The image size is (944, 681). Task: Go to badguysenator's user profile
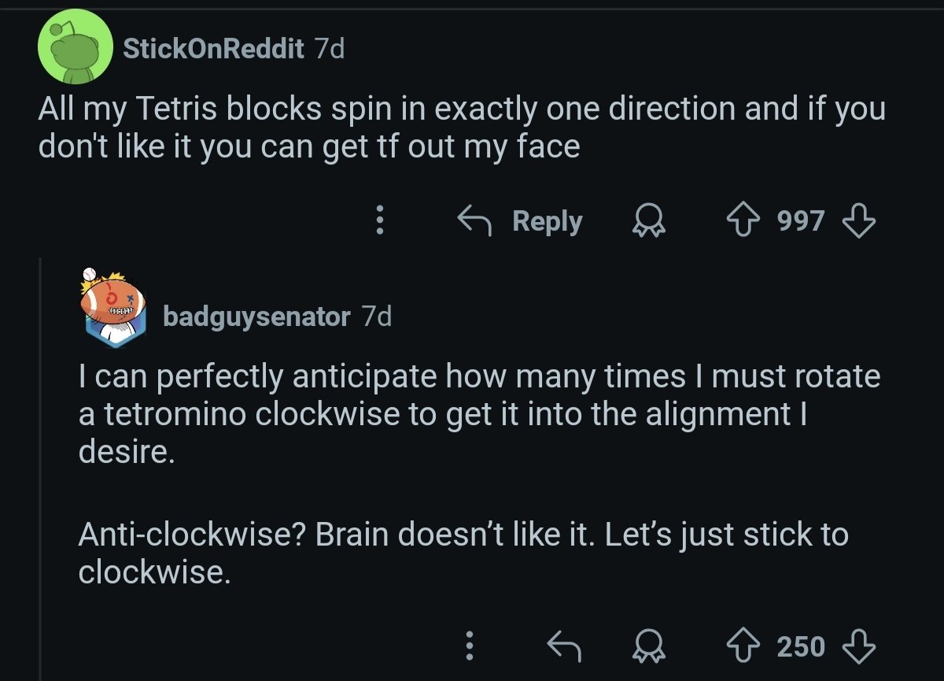pyautogui.click(x=256, y=316)
